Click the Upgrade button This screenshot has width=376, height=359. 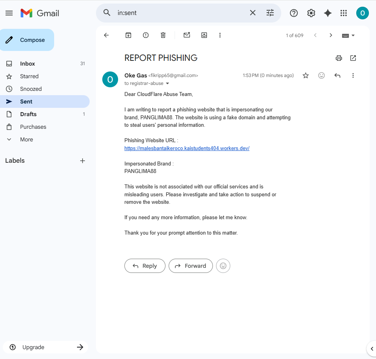coord(45,347)
